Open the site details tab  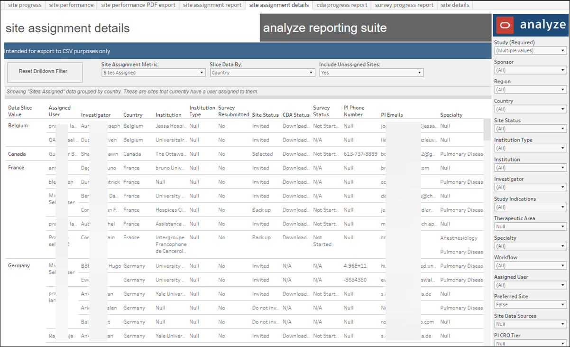pos(455,5)
